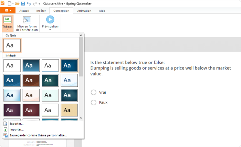
Task: Redo the last action
Action: point(35,3)
